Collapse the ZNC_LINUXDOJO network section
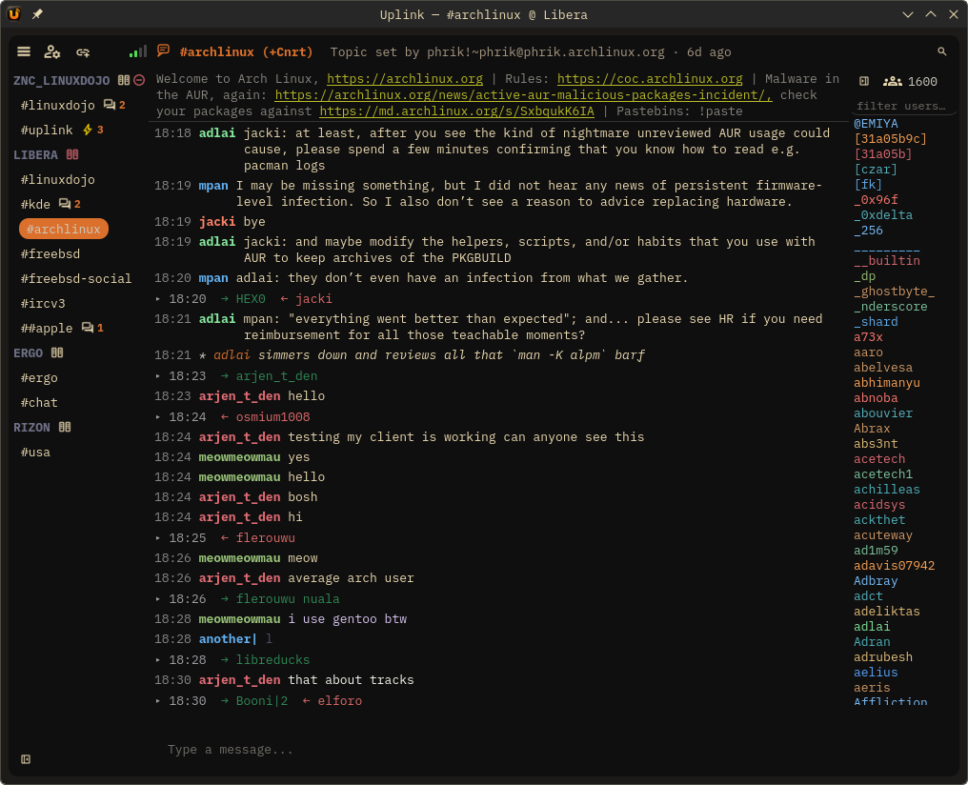This screenshot has height=785, width=968. point(62,80)
